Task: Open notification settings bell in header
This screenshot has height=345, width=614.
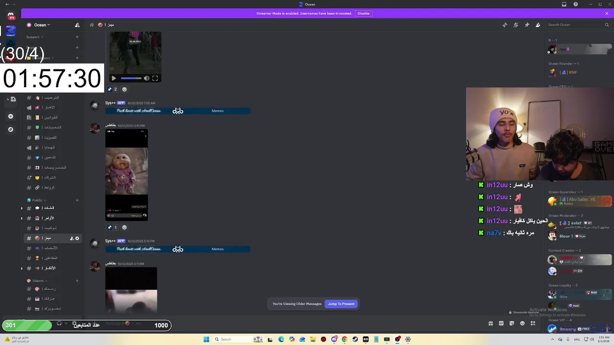Action: [516, 25]
